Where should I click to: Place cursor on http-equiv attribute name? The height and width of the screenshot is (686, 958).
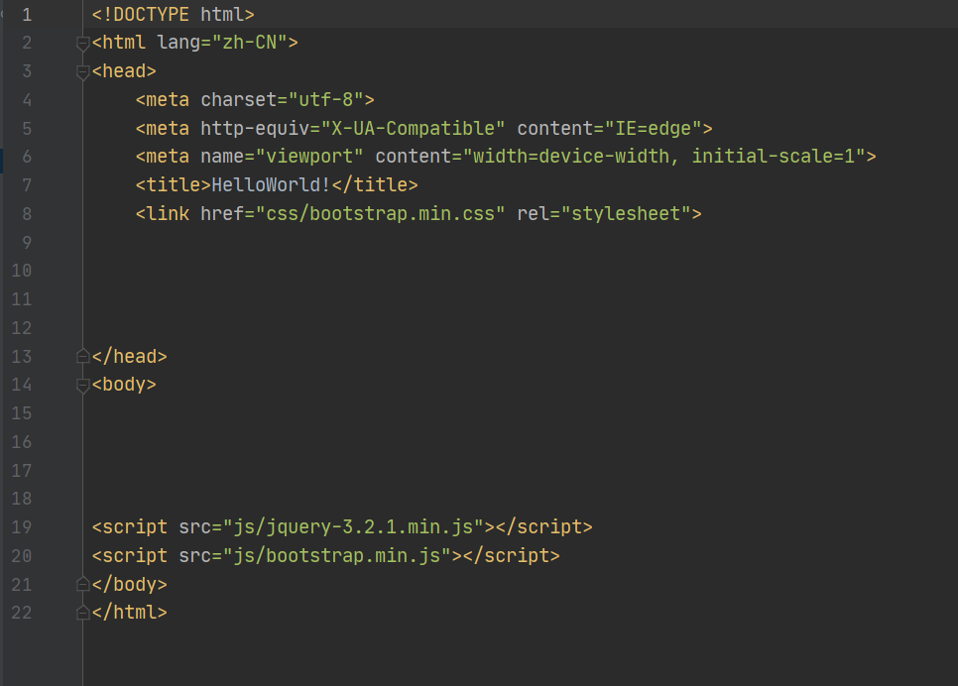coord(255,128)
